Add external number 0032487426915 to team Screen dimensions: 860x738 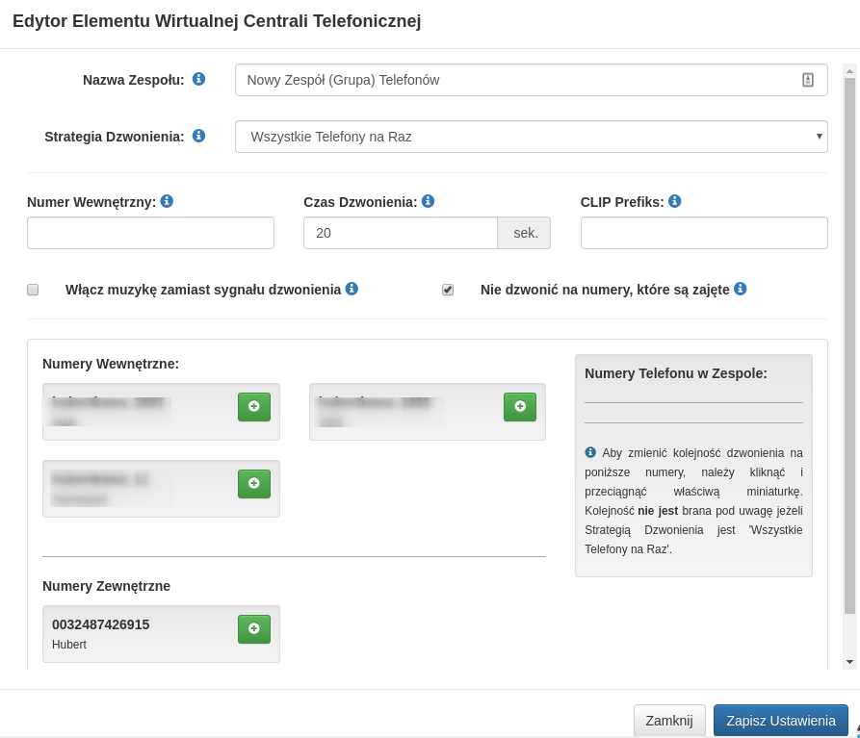click(x=254, y=629)
